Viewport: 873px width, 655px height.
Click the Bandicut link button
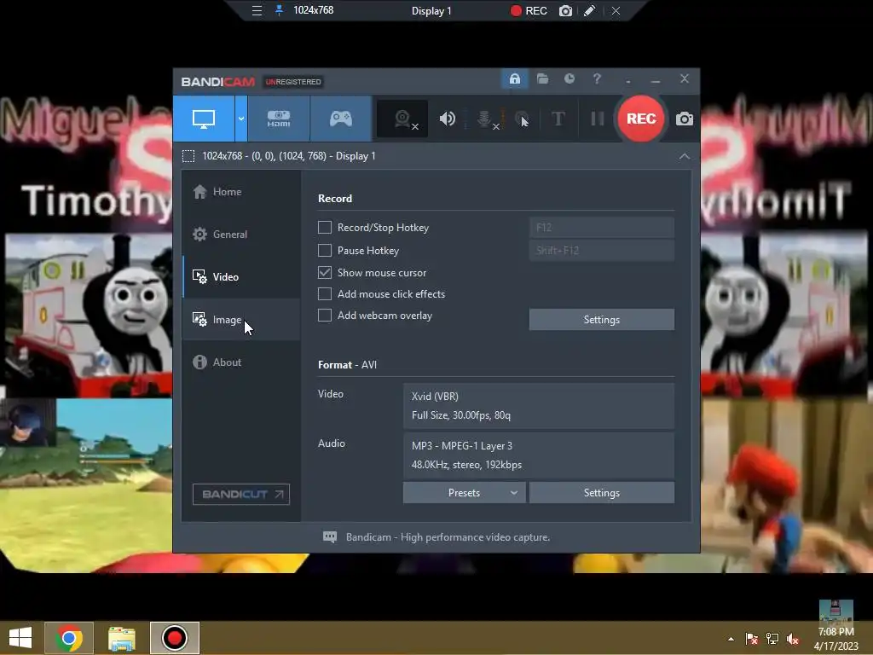(x=241, y=494)
